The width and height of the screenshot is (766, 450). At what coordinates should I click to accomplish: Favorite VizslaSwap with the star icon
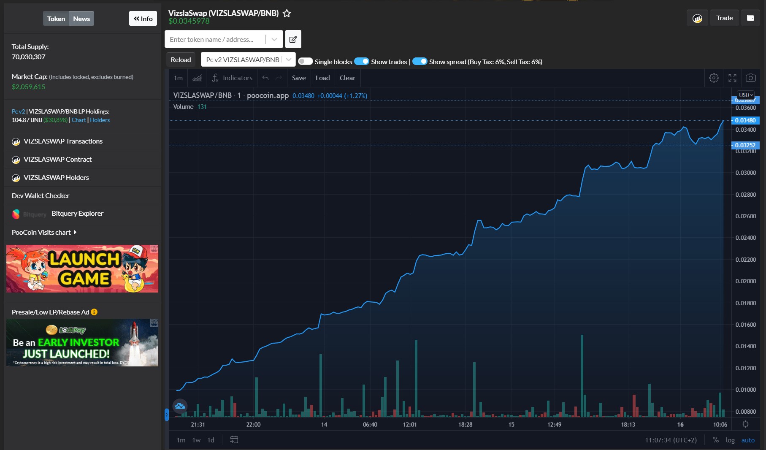click(287, 13)
